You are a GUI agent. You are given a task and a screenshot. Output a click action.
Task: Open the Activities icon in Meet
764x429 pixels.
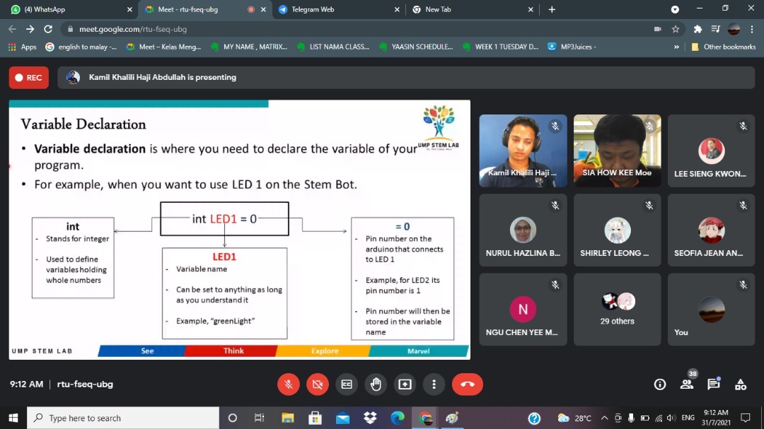pos(741,384)
